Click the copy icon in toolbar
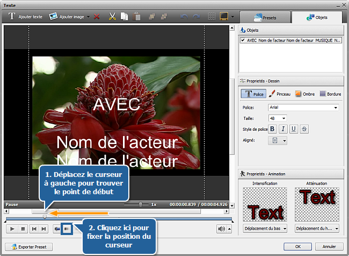The width and height of the screenshot is (349, 256). click(123, 17)
